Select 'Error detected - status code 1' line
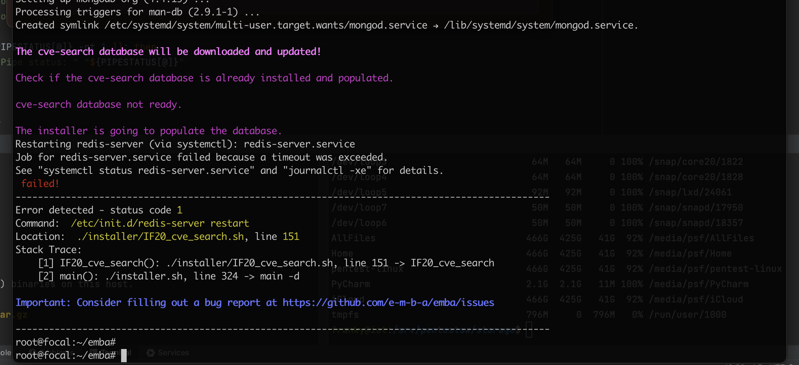The image size is (799, 365). (x=99, y=210)
